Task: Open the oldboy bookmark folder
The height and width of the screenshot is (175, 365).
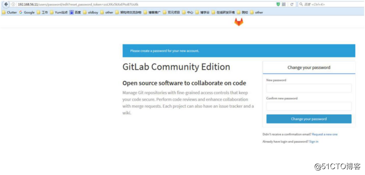Action: click(91, 13)
